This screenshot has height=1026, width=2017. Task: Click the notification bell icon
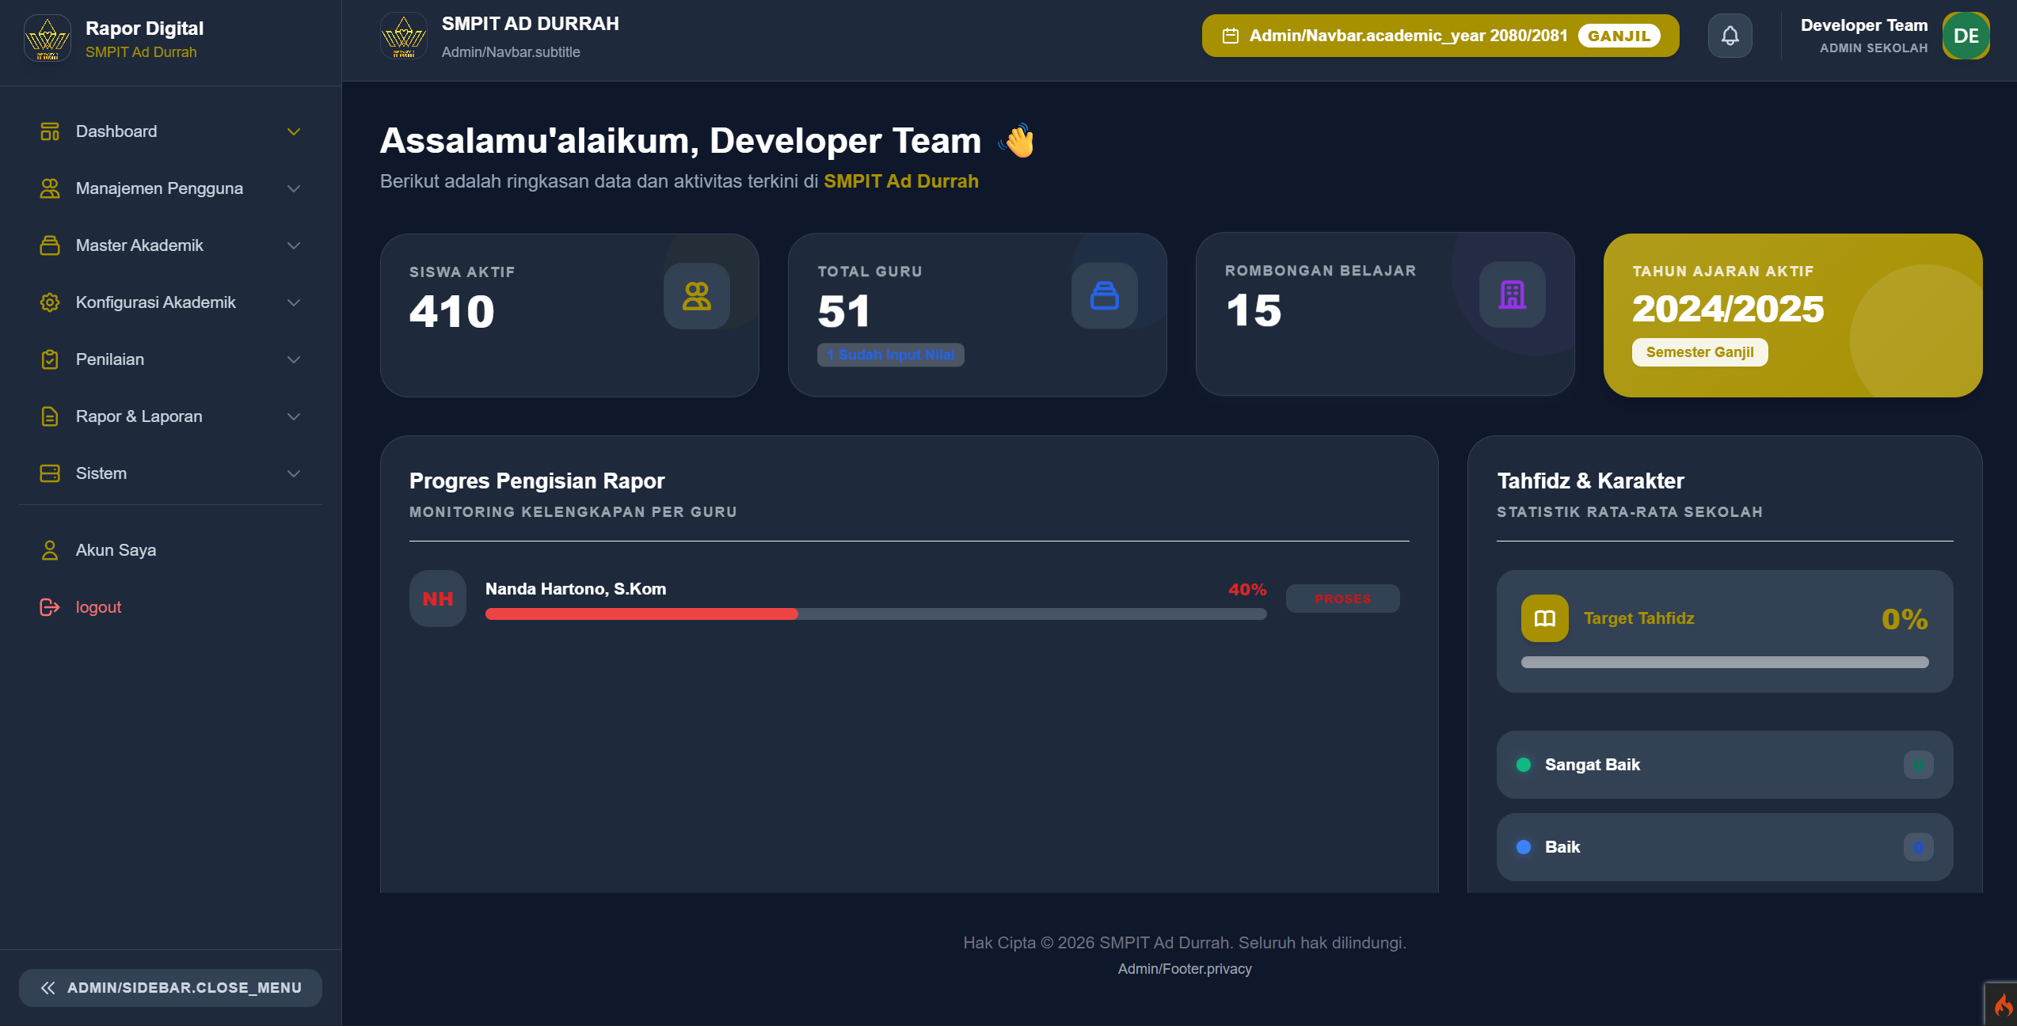(x=1730, y=36)
